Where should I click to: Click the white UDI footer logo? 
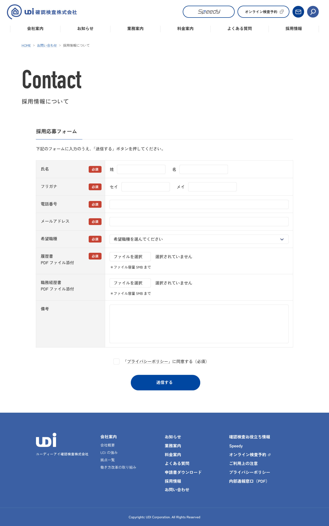pyautogui.click(x=46, y=440)
